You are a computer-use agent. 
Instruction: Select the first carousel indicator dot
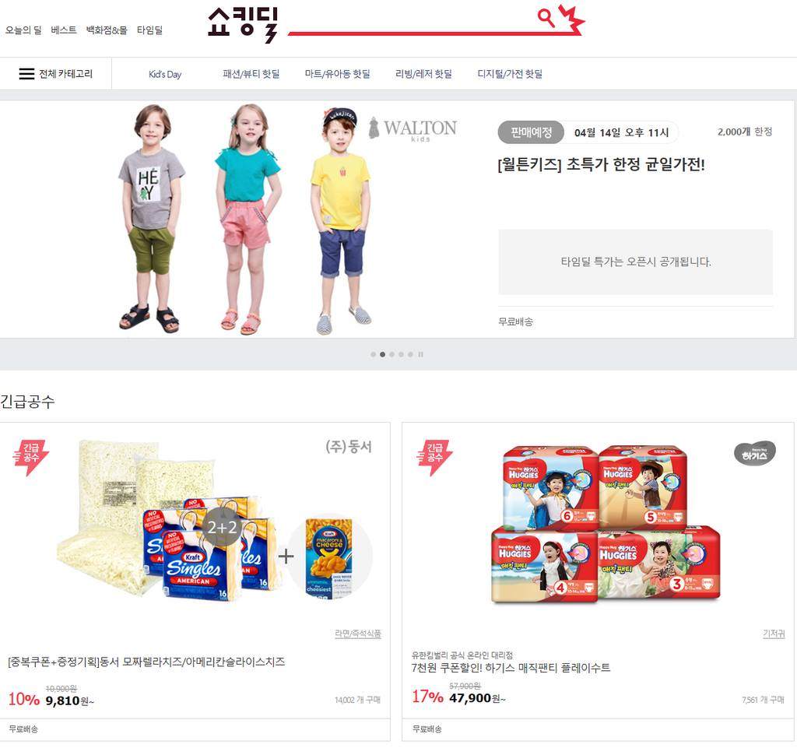pos(373,354)
